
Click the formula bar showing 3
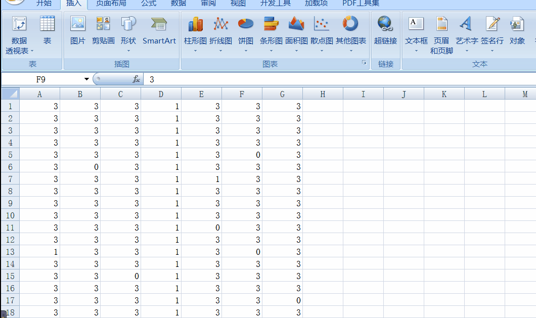(339, 79)
